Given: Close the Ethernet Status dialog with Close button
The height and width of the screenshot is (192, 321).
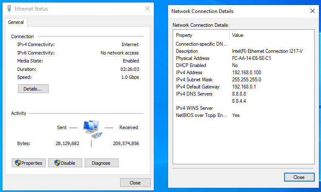Looking at the screenshot, I should pyautogui.click(x=135, y=183).
